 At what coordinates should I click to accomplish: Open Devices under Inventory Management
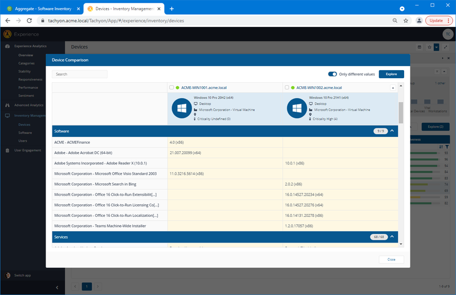point(24,124)
